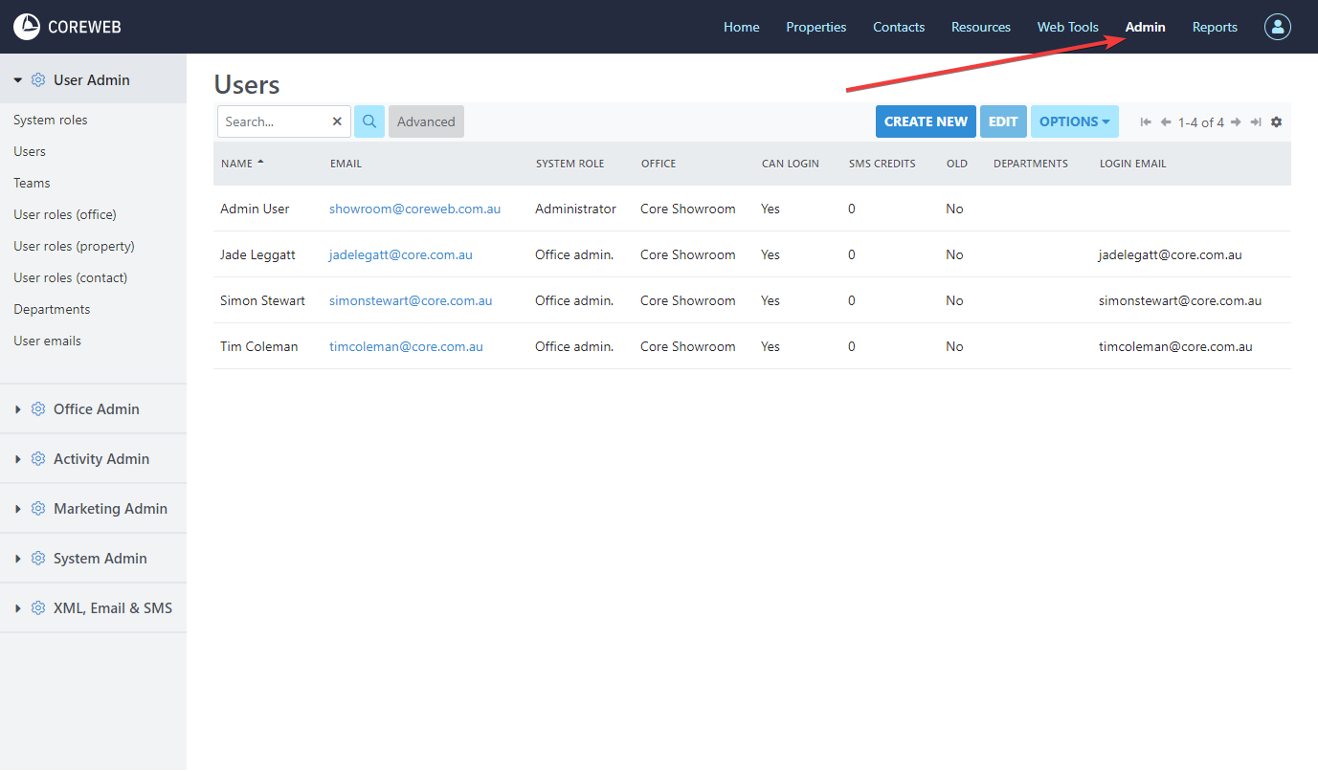
Task: Open the user profile avatar icon
Action: [x=1277, y=27]
